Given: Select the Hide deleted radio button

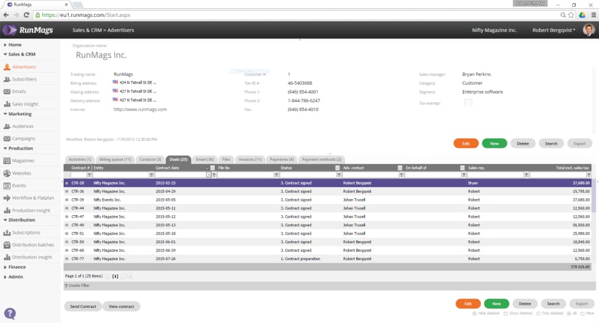Looking at the screenshot, I should pyautogui.click(x=474, y=314).
